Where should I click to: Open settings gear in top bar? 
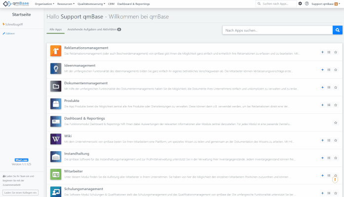coord(300,3)
